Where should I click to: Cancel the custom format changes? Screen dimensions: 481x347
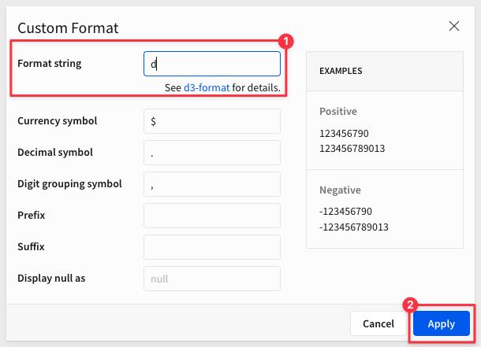(378, 323)
